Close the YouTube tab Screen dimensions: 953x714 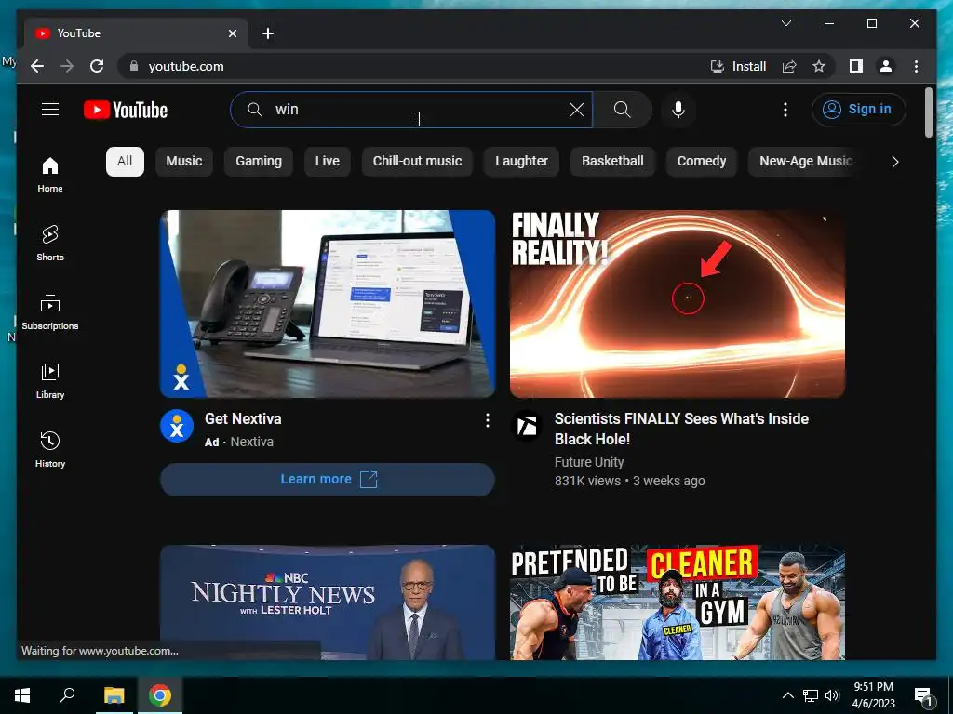(232, 33)
